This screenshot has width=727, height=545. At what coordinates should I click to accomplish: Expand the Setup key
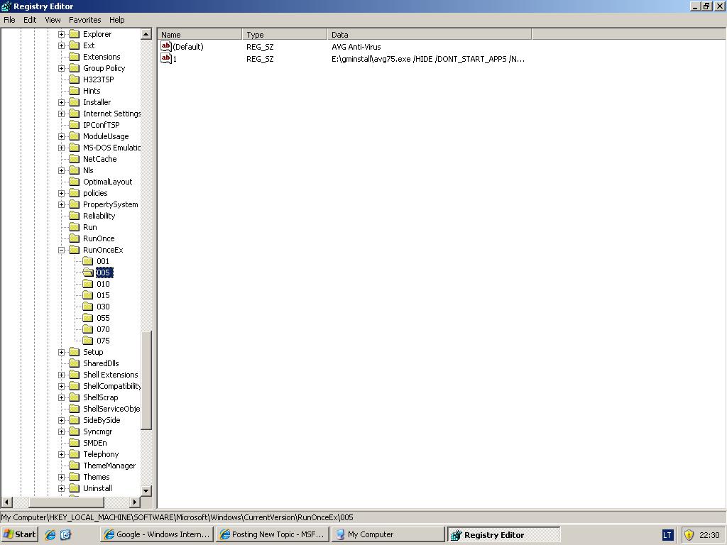61,352
